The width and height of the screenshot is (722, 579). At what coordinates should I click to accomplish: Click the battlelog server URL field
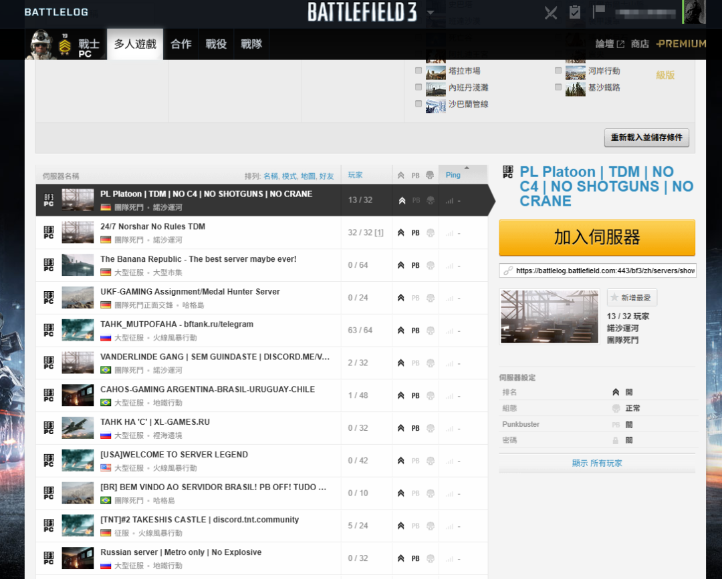[598, 270]
